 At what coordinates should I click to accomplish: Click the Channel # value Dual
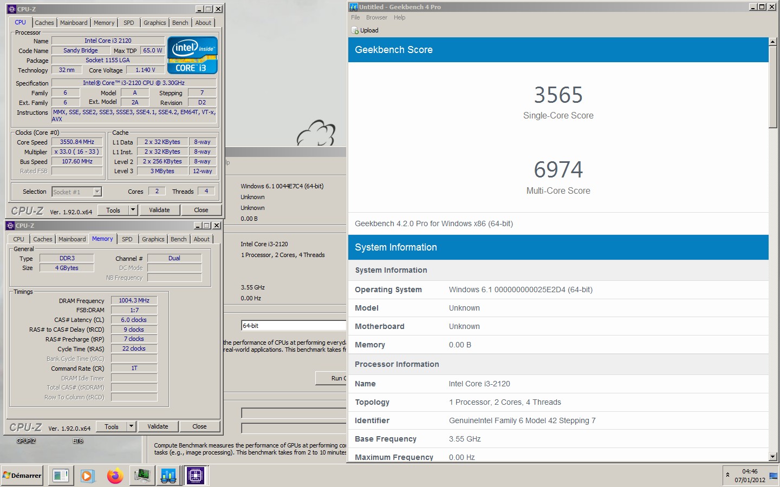[x=174, y=258]
